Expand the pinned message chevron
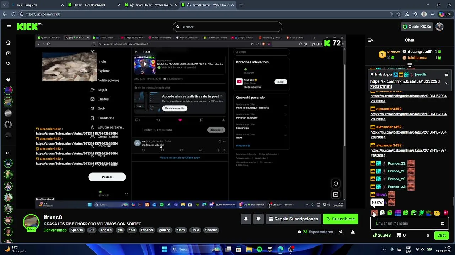This screenshot has width=455, height=255. coord(446,83)
